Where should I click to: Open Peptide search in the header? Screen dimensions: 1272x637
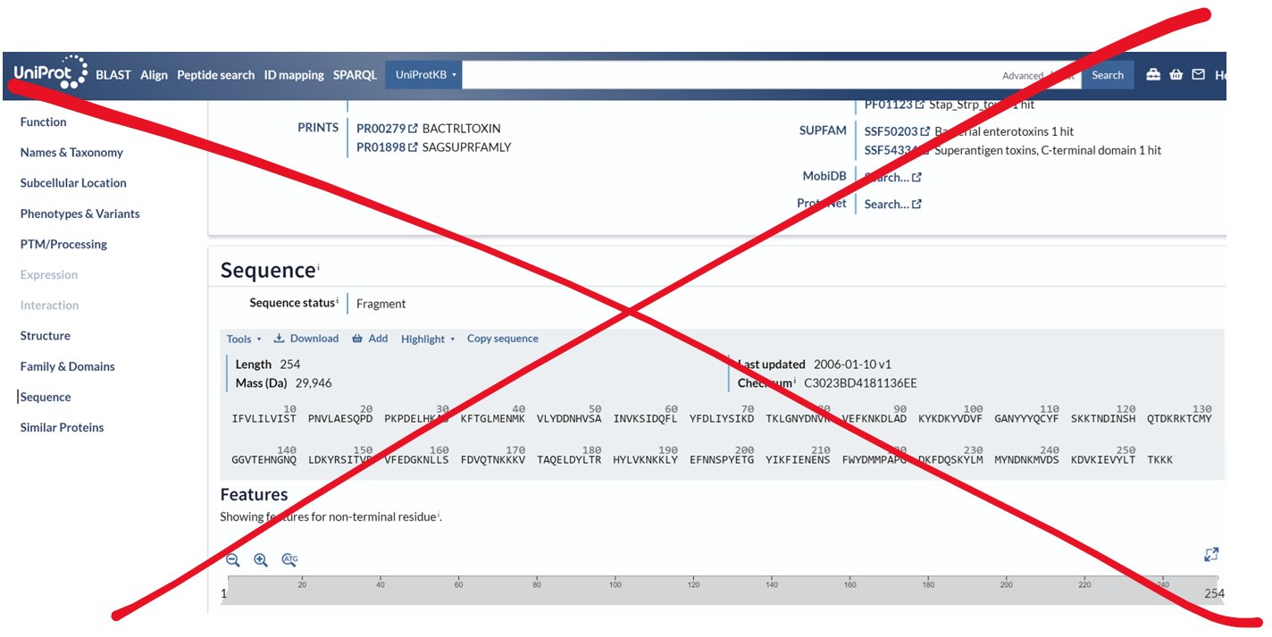215,75
